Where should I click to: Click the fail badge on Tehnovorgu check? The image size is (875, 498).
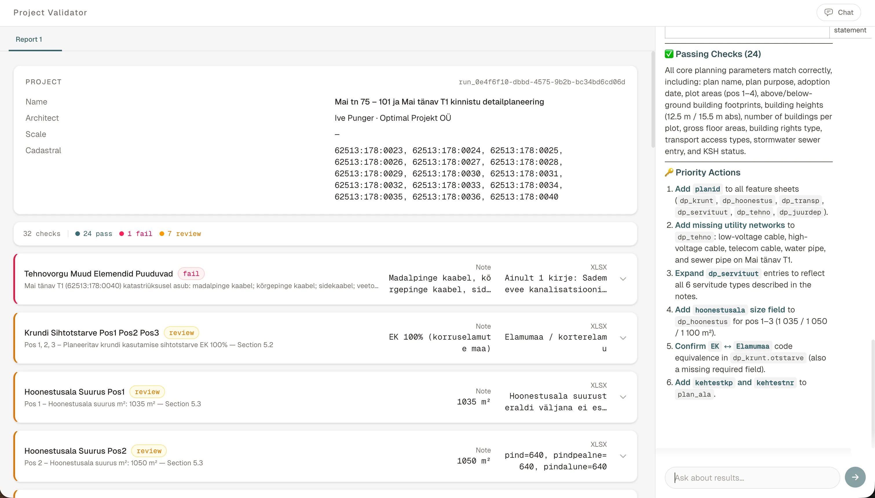(191, 274)
